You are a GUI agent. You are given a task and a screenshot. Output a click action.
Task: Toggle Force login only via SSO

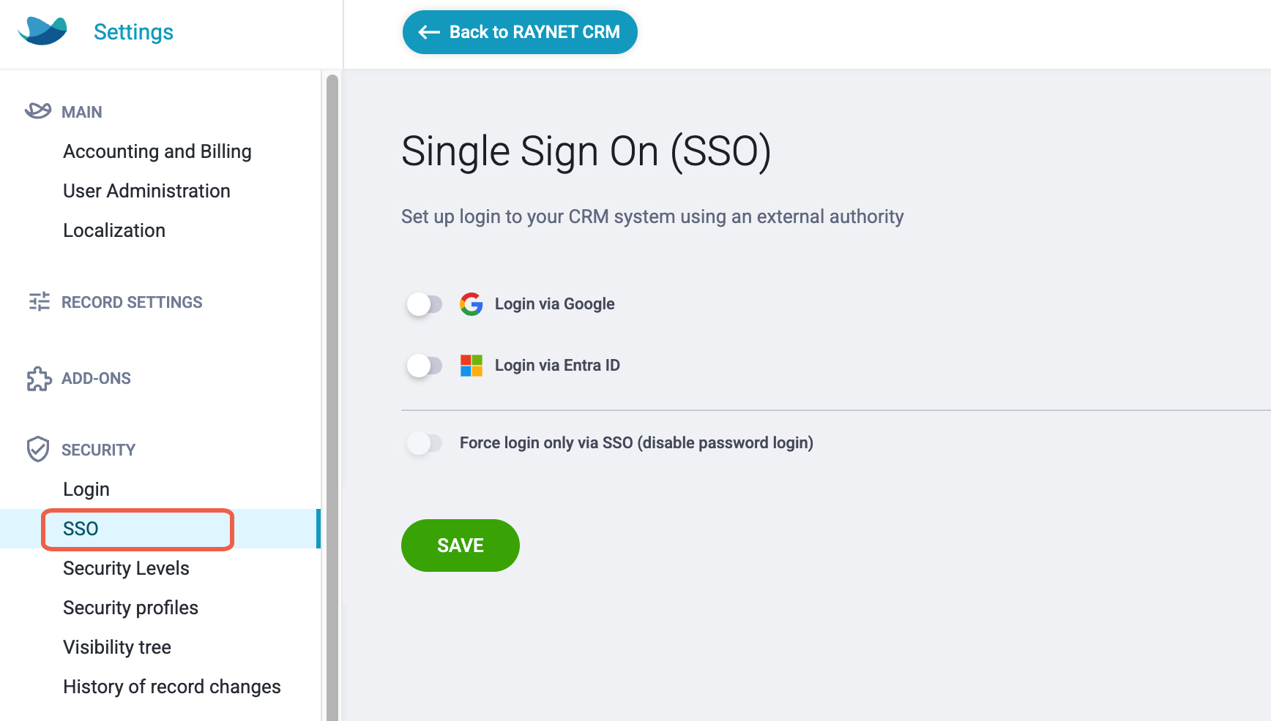pyautogui.click(x=425, y=442)
